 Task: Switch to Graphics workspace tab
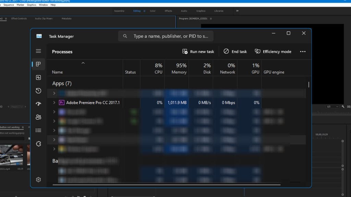click(x=201, y=11)
